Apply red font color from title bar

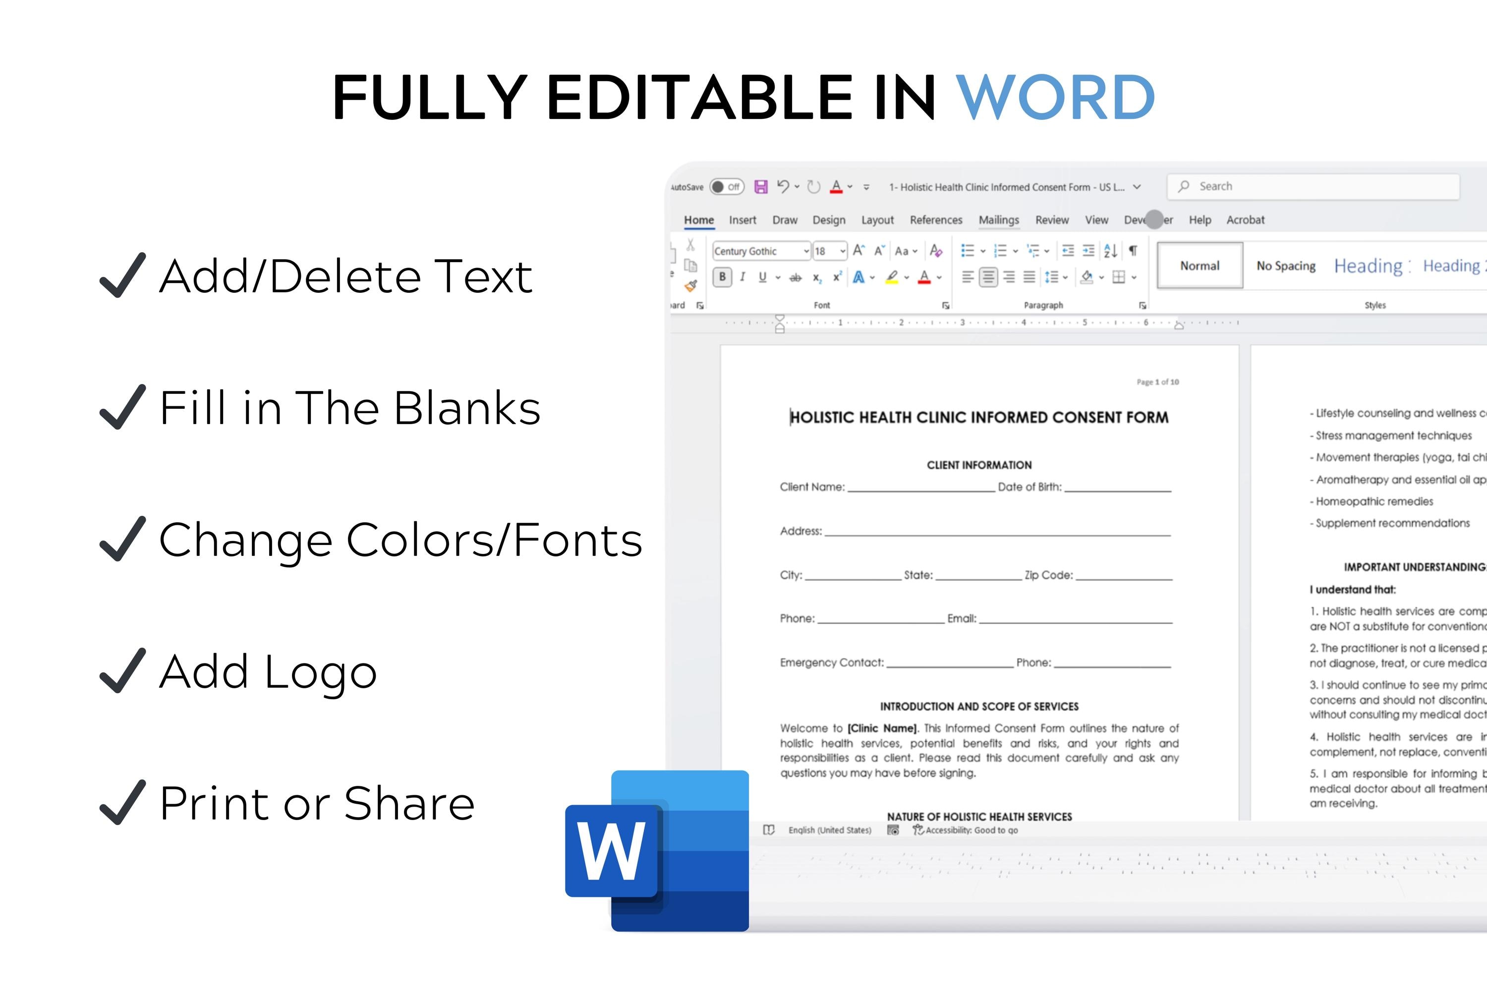tap(837, 186)
